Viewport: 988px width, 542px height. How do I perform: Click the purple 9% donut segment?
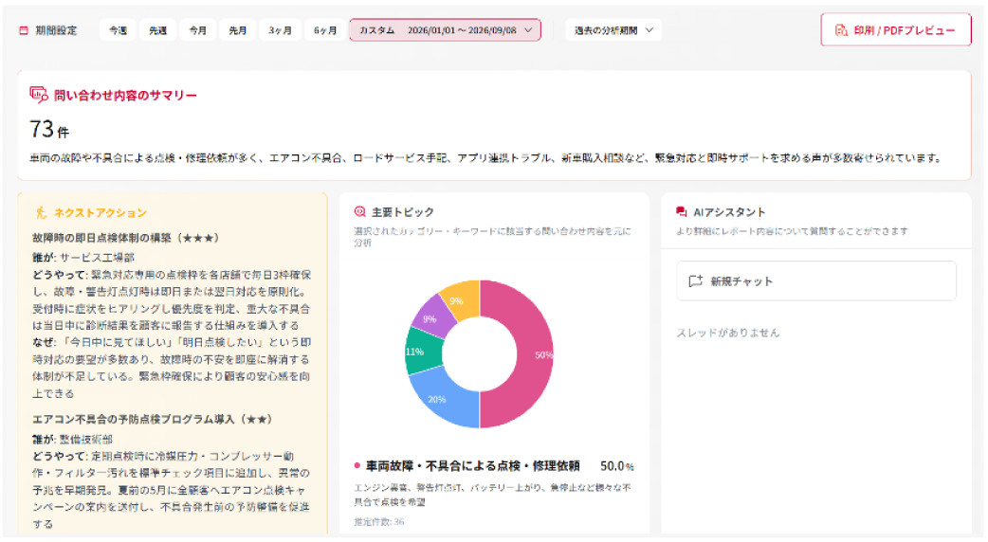coord(435,316)
